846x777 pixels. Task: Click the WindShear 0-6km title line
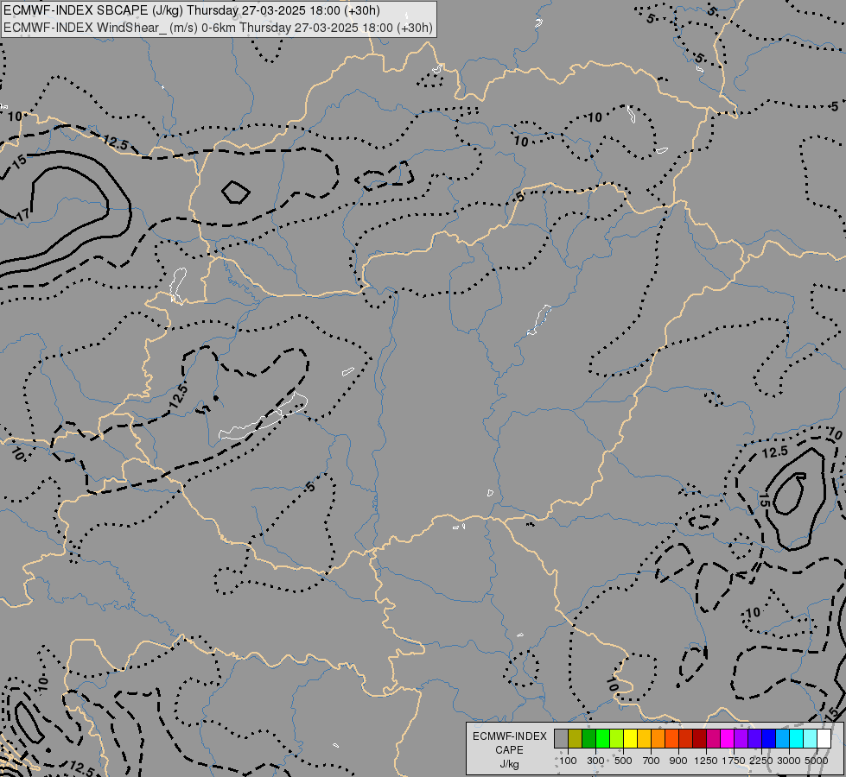click(x=218, y=28)
